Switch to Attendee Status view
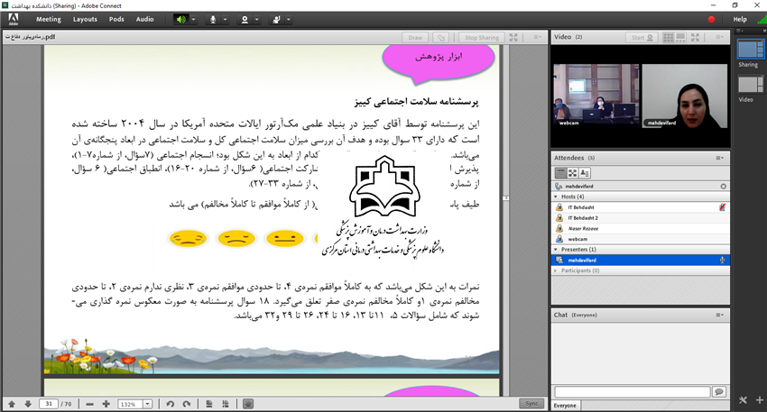Screen dimensions: 767x412 584,173
